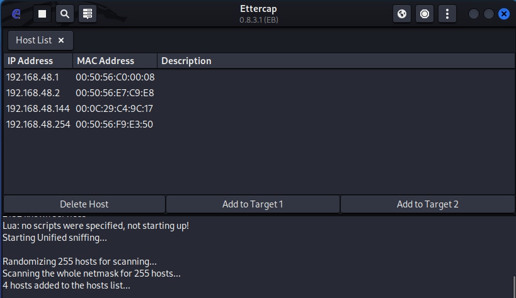Open the hosts list icon
The image size is (516, 298).
(88, 13)
